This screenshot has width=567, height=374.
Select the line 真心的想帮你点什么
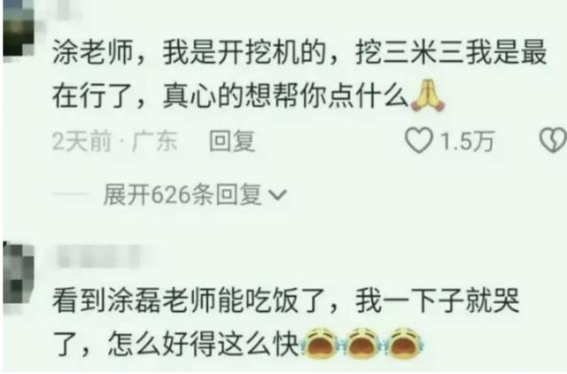click(285, 97)
